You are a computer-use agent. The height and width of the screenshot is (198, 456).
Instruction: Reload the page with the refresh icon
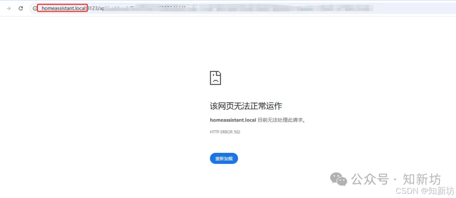(x=21, y=8)
